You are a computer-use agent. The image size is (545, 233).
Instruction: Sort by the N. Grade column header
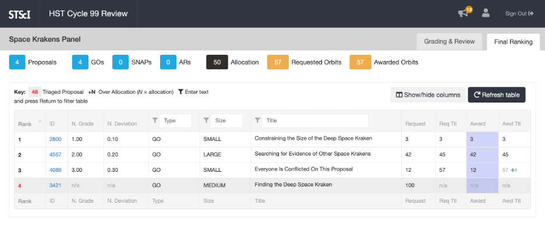[83, 123]
